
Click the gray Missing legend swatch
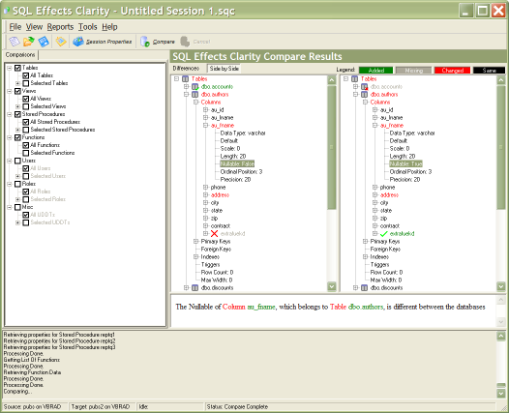[x=413, y=71]
